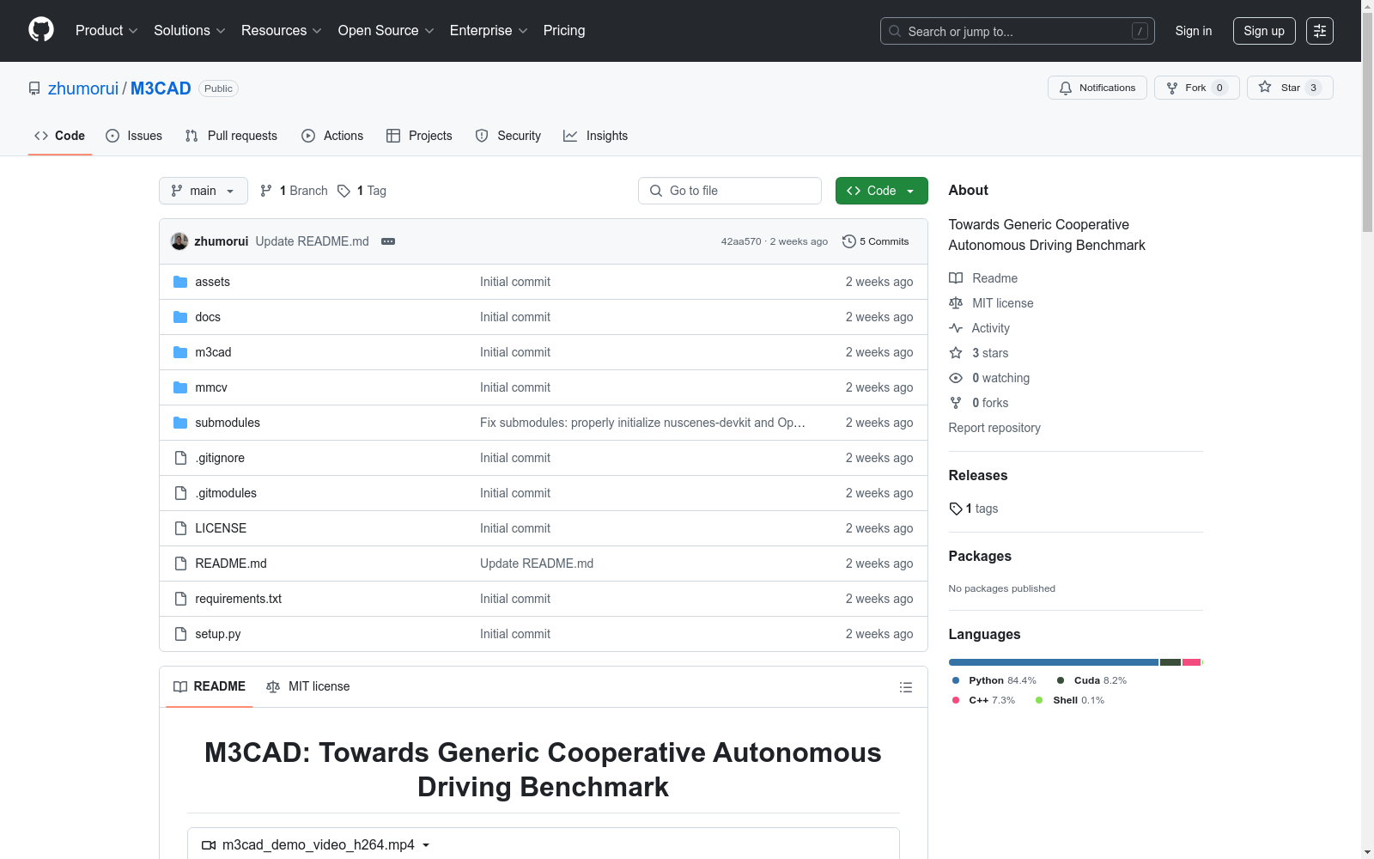
Task: Click the docs folder icon
Action: [x=180, y=317]
